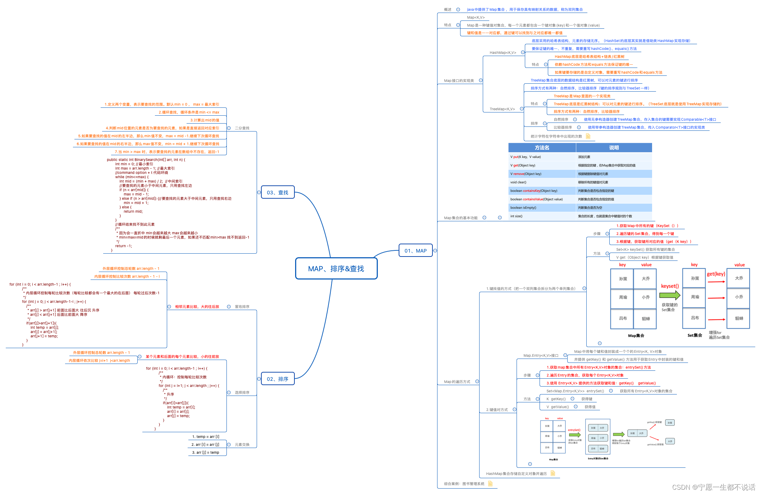This screenshot has width=761, height=494.
Task: Collapse 2.键值对方式 node toggle
Action: click(x=514, y=410)
